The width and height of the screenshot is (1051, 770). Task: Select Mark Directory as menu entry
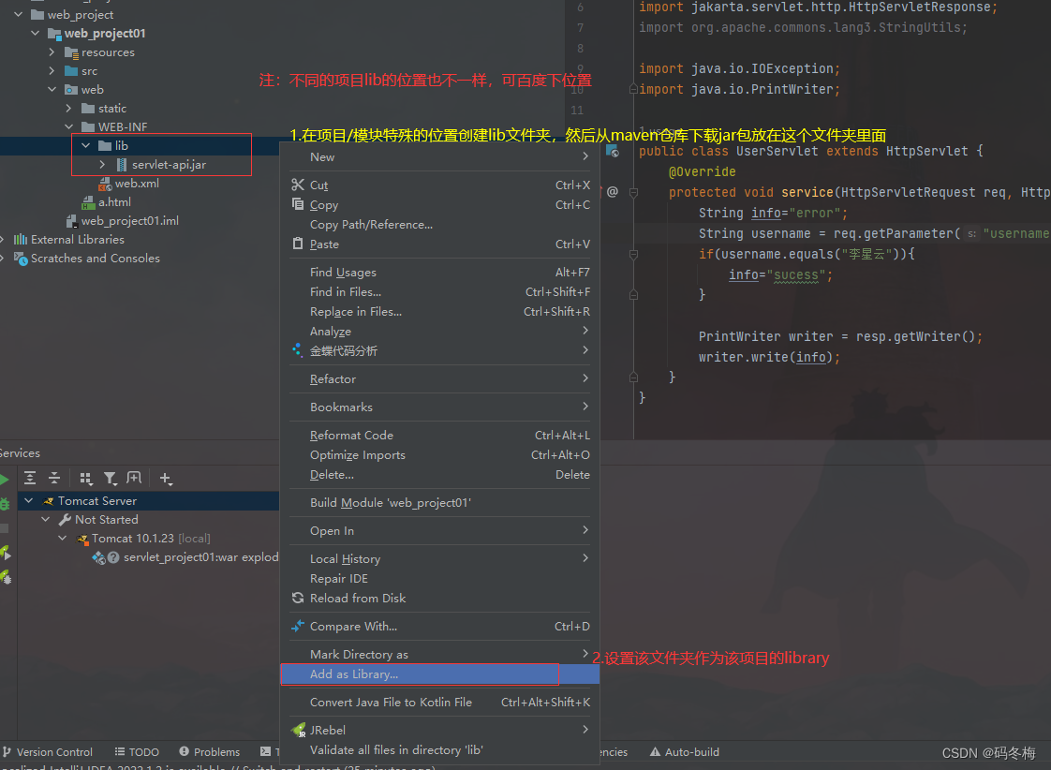tap(439, 654)
